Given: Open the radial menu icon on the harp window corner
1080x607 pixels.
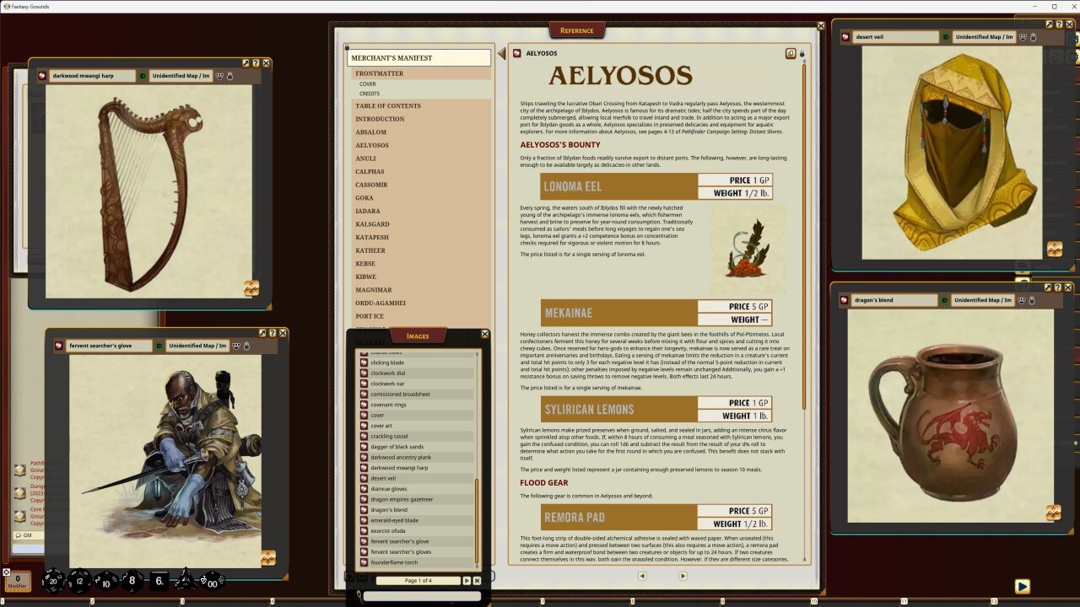Looking at the screenshot, I should pyautogui.click(x=251, y=287).
